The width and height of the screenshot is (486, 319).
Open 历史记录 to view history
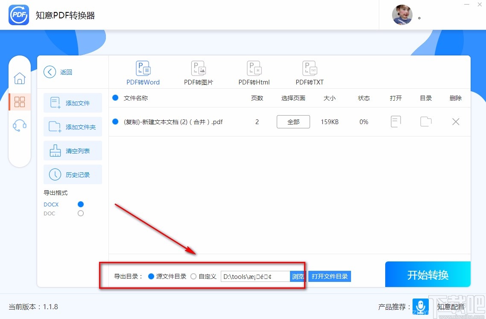(x=73, y=174)
